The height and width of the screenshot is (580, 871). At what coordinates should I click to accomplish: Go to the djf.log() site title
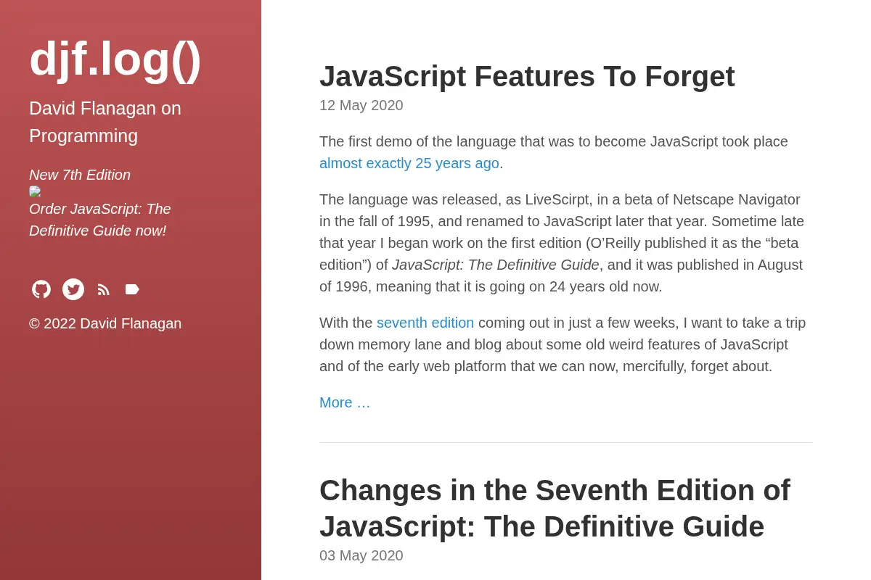115,59
